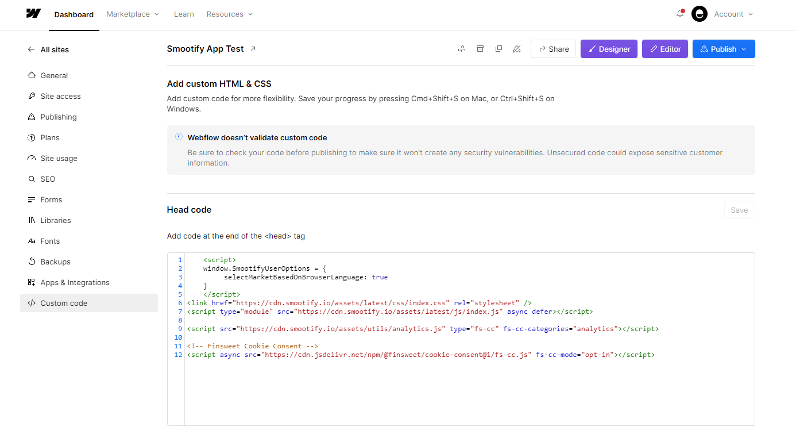Open the notifications bell
Screen dimensions: 796x434
coord(679,14)
